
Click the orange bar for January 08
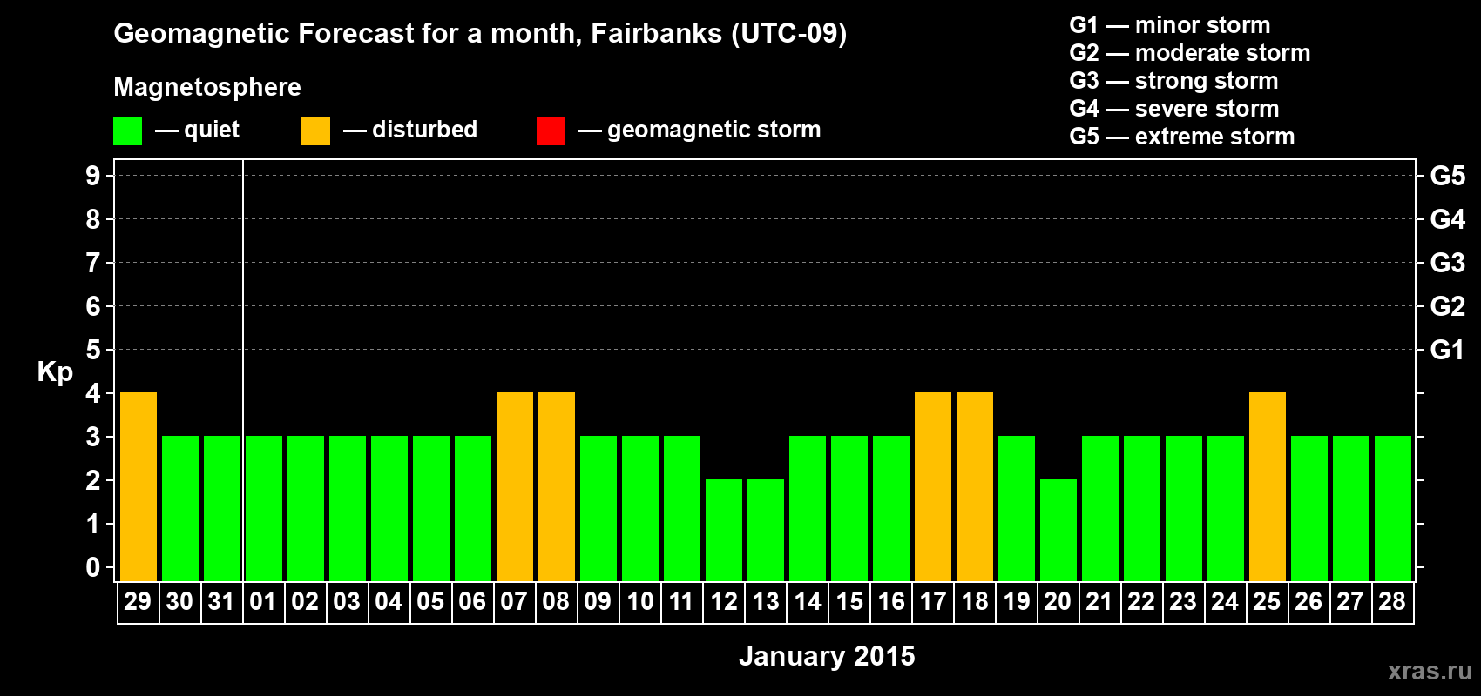pos(557,487)
